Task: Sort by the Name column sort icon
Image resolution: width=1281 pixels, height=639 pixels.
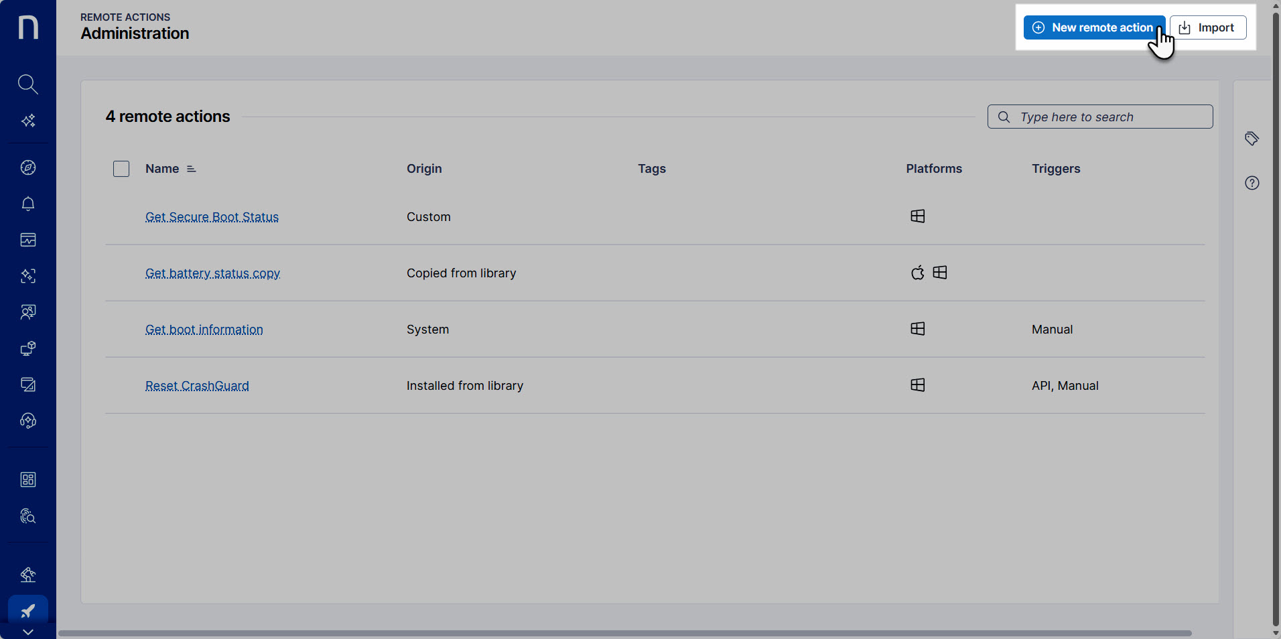Action: pos(192,169)
